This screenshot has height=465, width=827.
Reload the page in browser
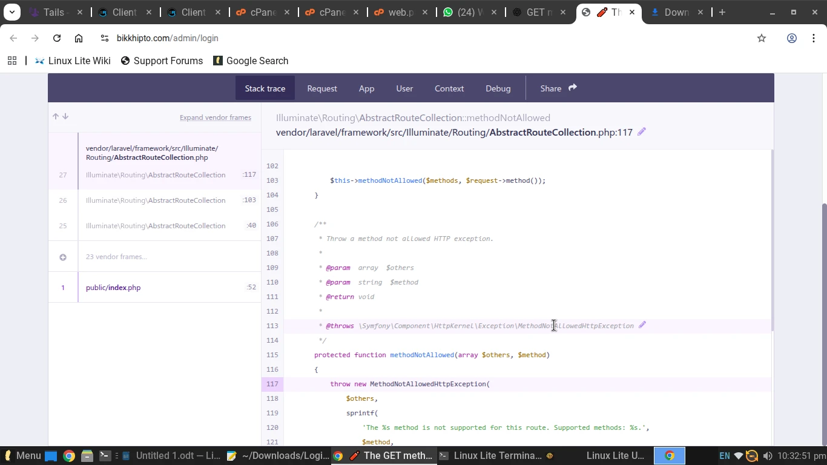click(x=57, y=38)
